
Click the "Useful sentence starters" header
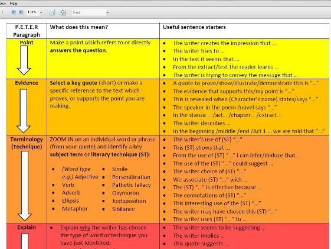pyautogui.click(x=194, y=27)
